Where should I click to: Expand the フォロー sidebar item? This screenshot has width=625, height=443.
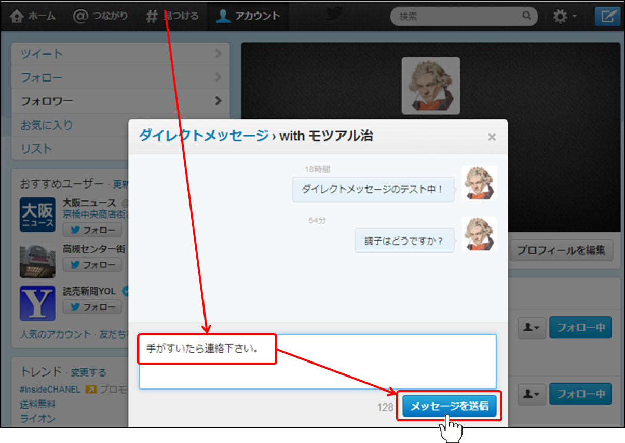pos(120,78)
